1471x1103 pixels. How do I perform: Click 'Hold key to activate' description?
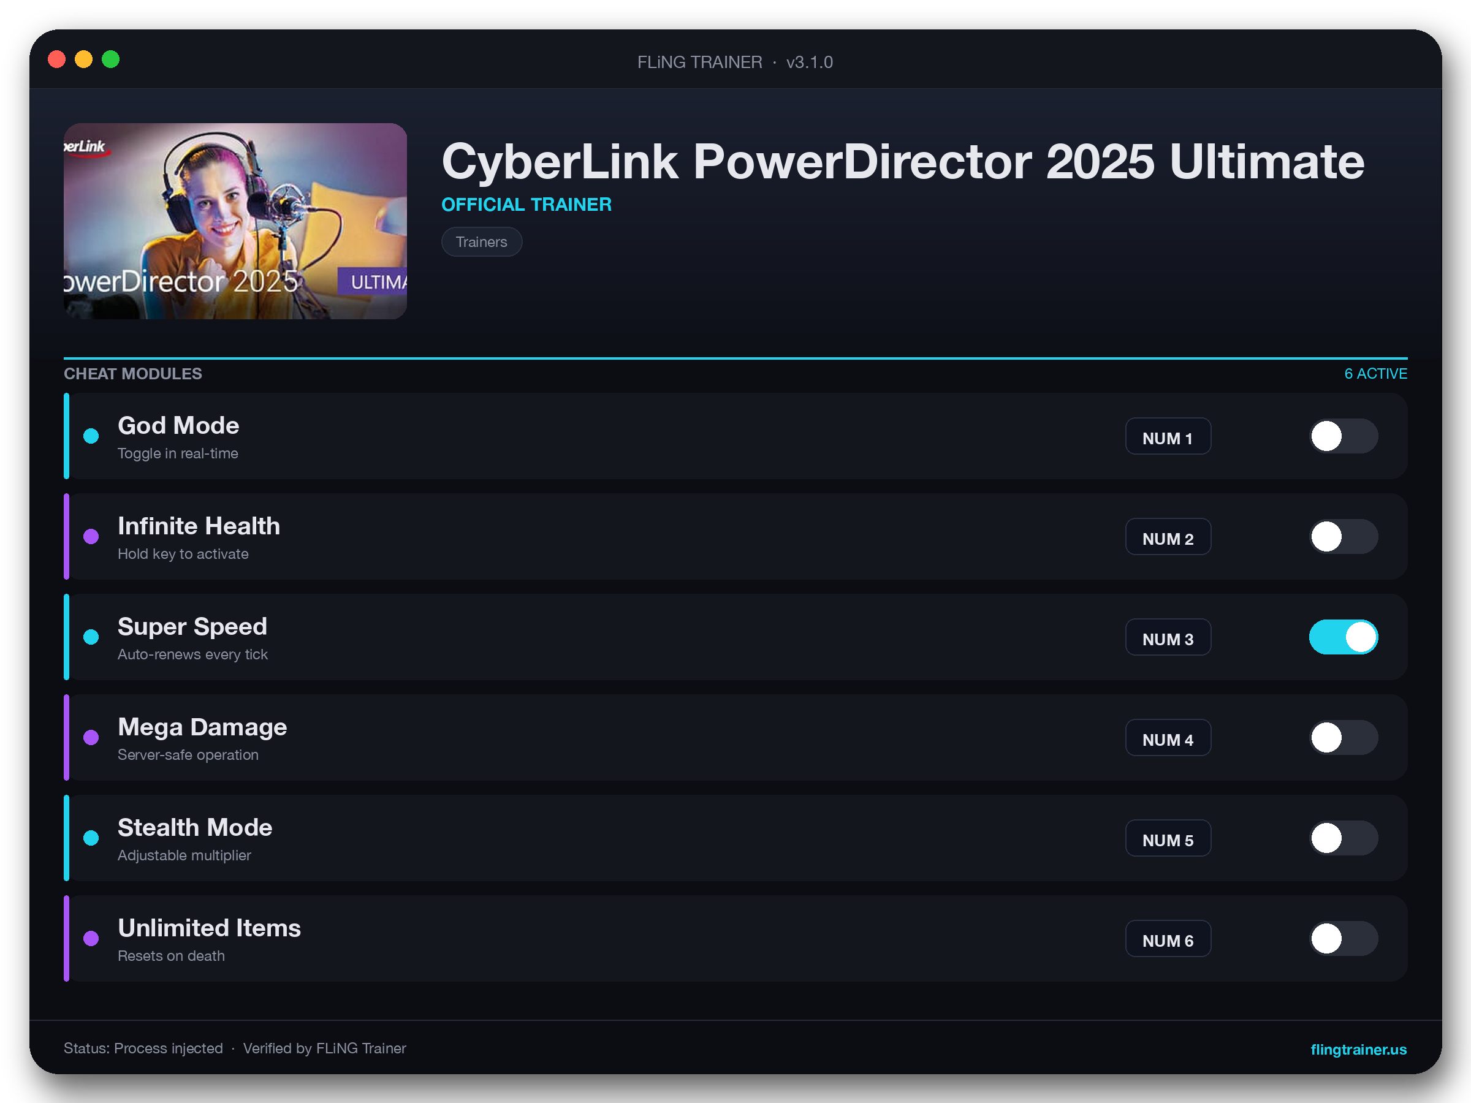click(183, 554)
